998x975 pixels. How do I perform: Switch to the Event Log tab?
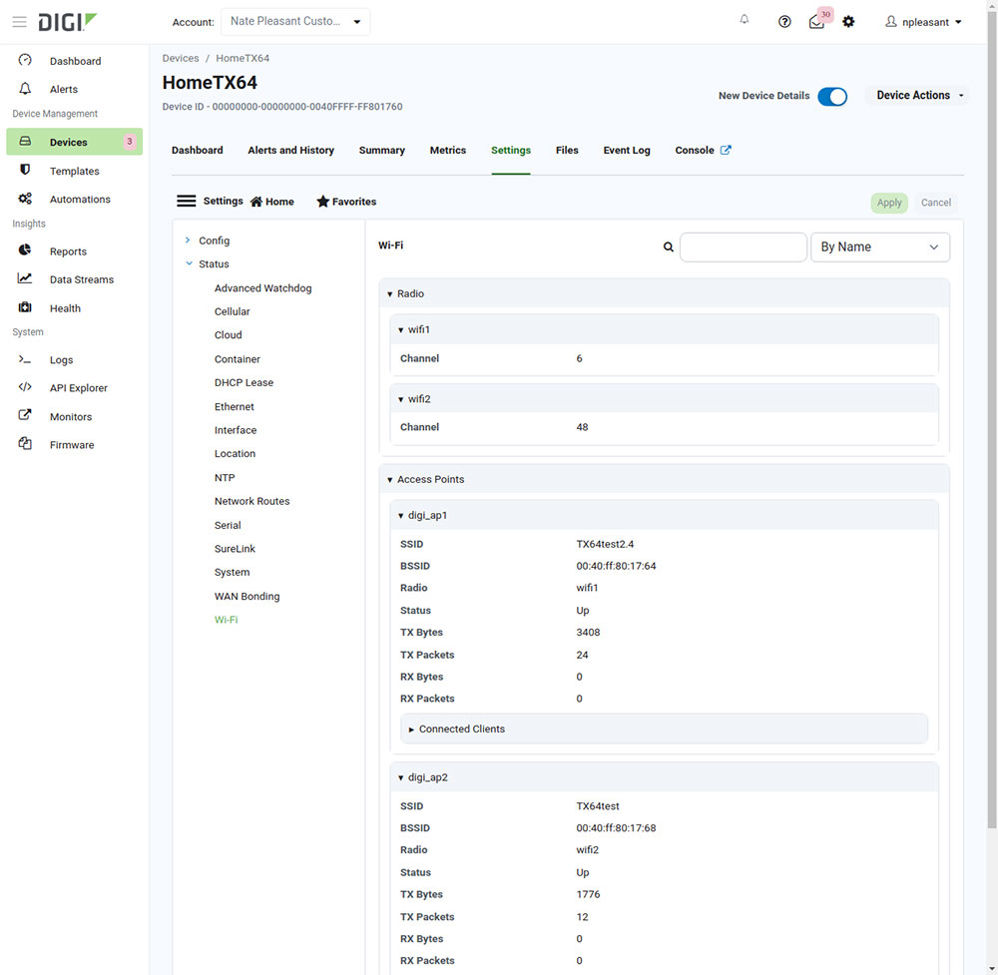coord(626,150)
